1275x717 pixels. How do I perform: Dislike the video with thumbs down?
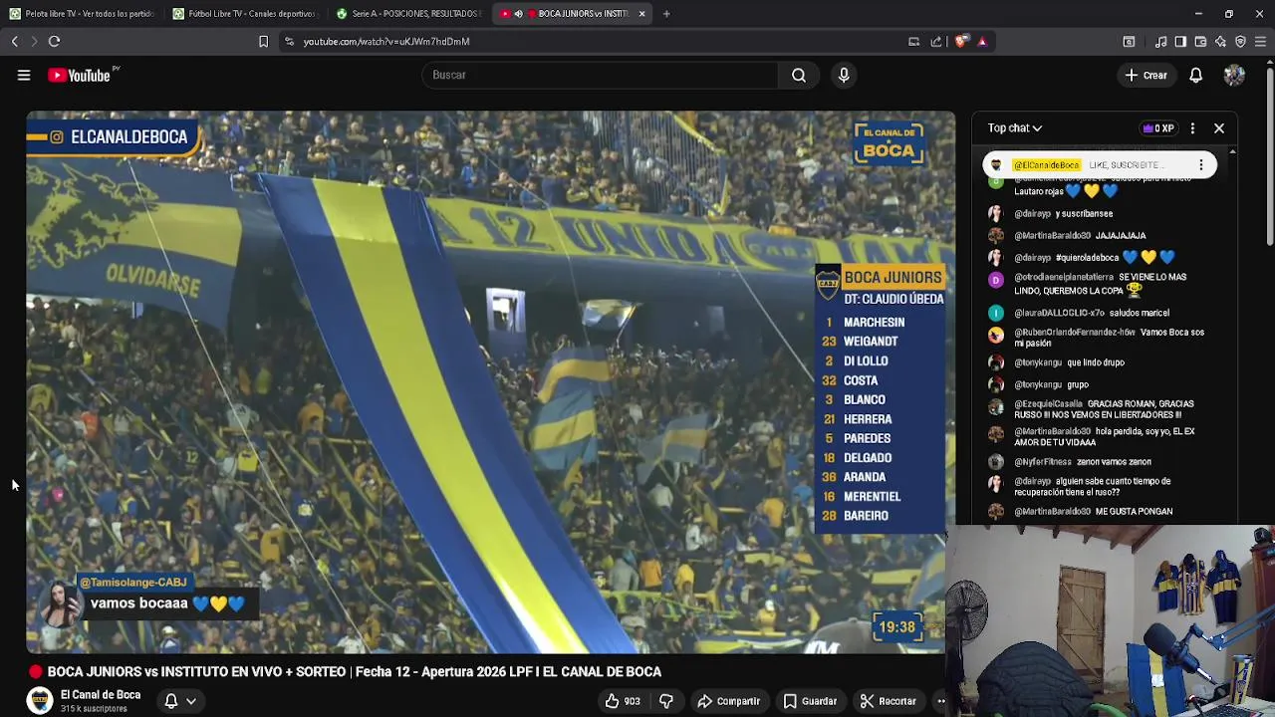pyautogui.click(x=666, y=701)
